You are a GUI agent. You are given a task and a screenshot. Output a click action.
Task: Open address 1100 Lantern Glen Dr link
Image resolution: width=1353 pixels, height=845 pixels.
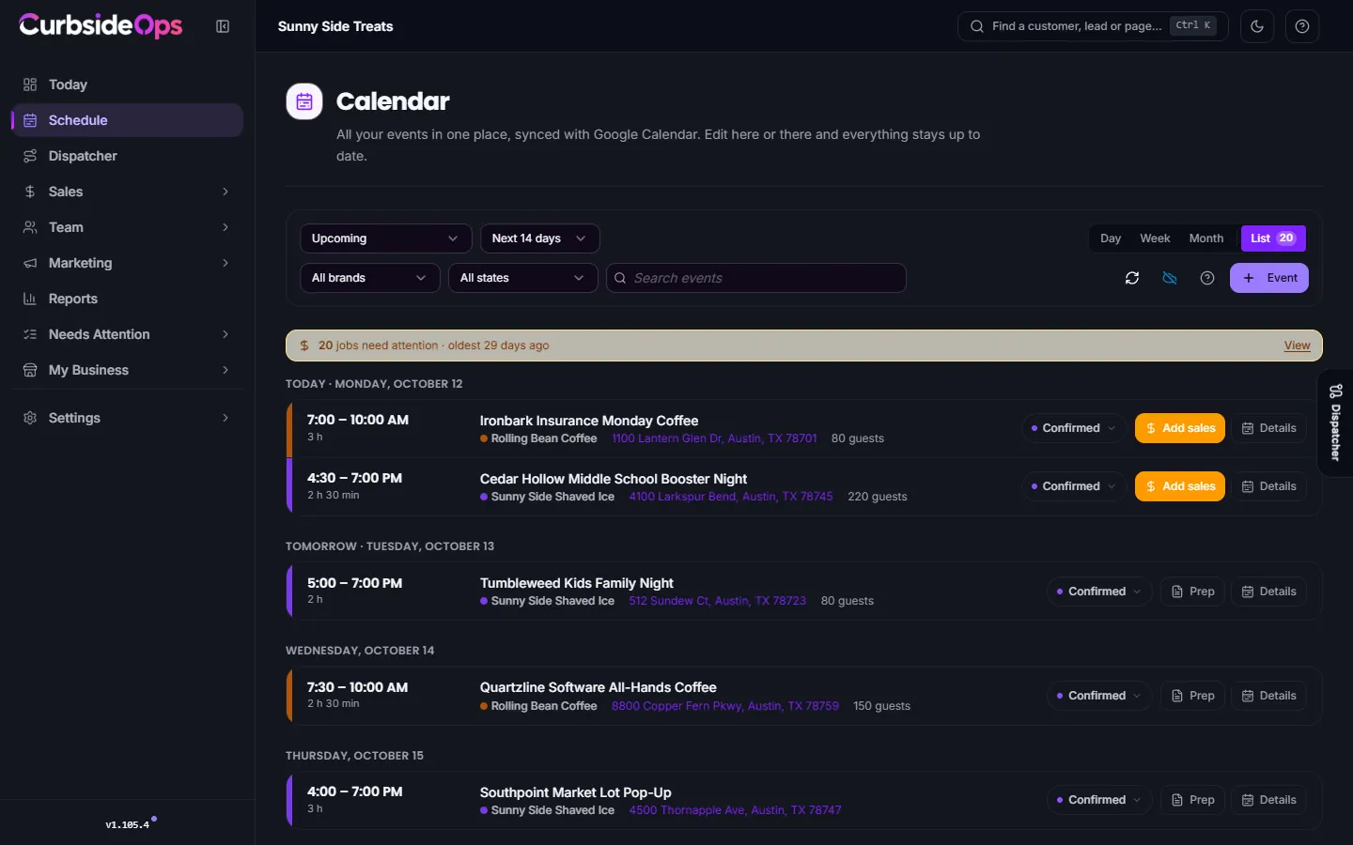pos(714,438)
